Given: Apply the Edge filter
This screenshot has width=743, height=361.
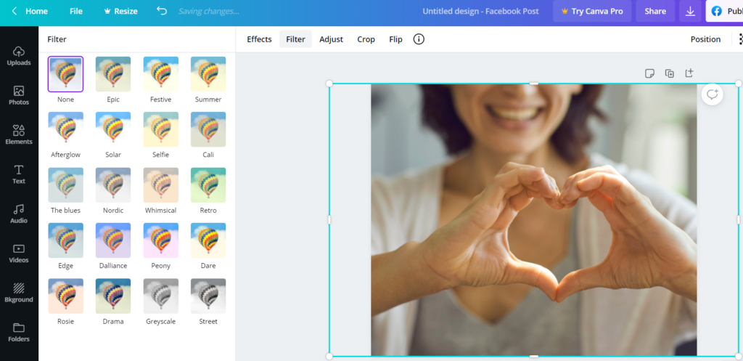Looking at the screenshot, I should [65, 240].
